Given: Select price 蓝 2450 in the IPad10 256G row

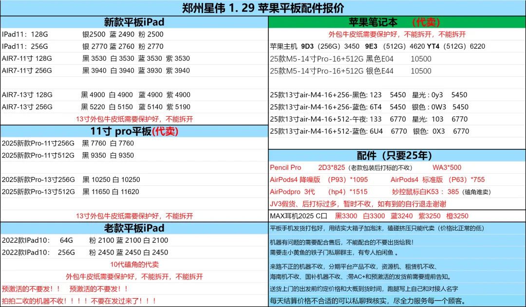Looking at the screenshot, I should point(129,253).
